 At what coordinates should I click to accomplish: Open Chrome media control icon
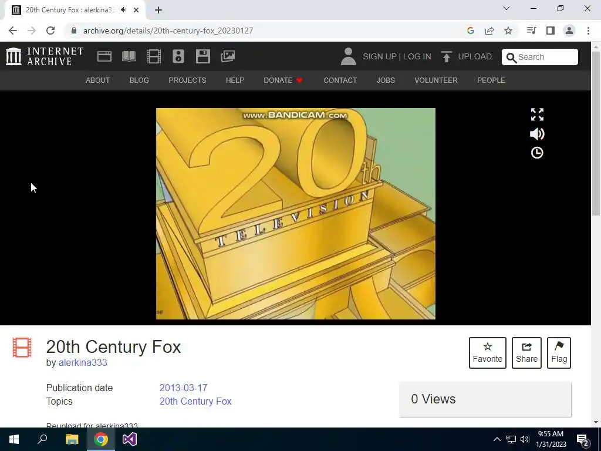click(x=531, y=31)
